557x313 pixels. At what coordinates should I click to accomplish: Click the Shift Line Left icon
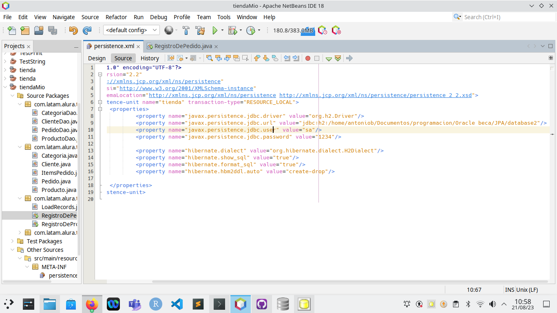[x=287, y=58]
